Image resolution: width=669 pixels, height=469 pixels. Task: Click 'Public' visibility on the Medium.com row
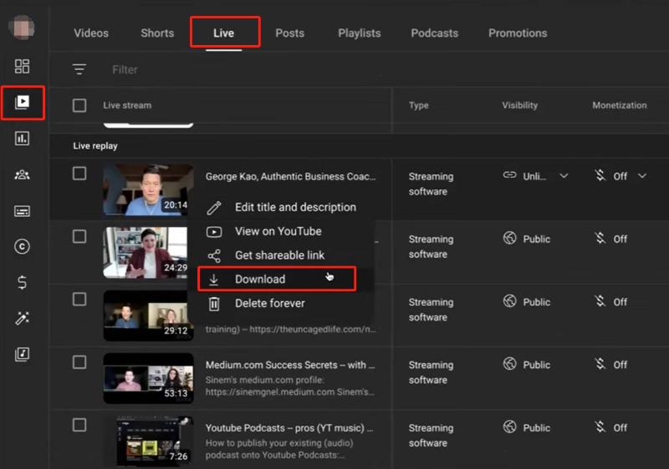click(537, 366)
